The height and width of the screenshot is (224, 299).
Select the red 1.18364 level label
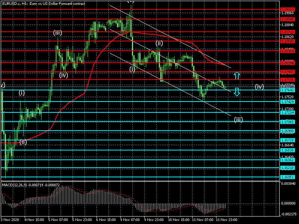[x=287, y=51]
